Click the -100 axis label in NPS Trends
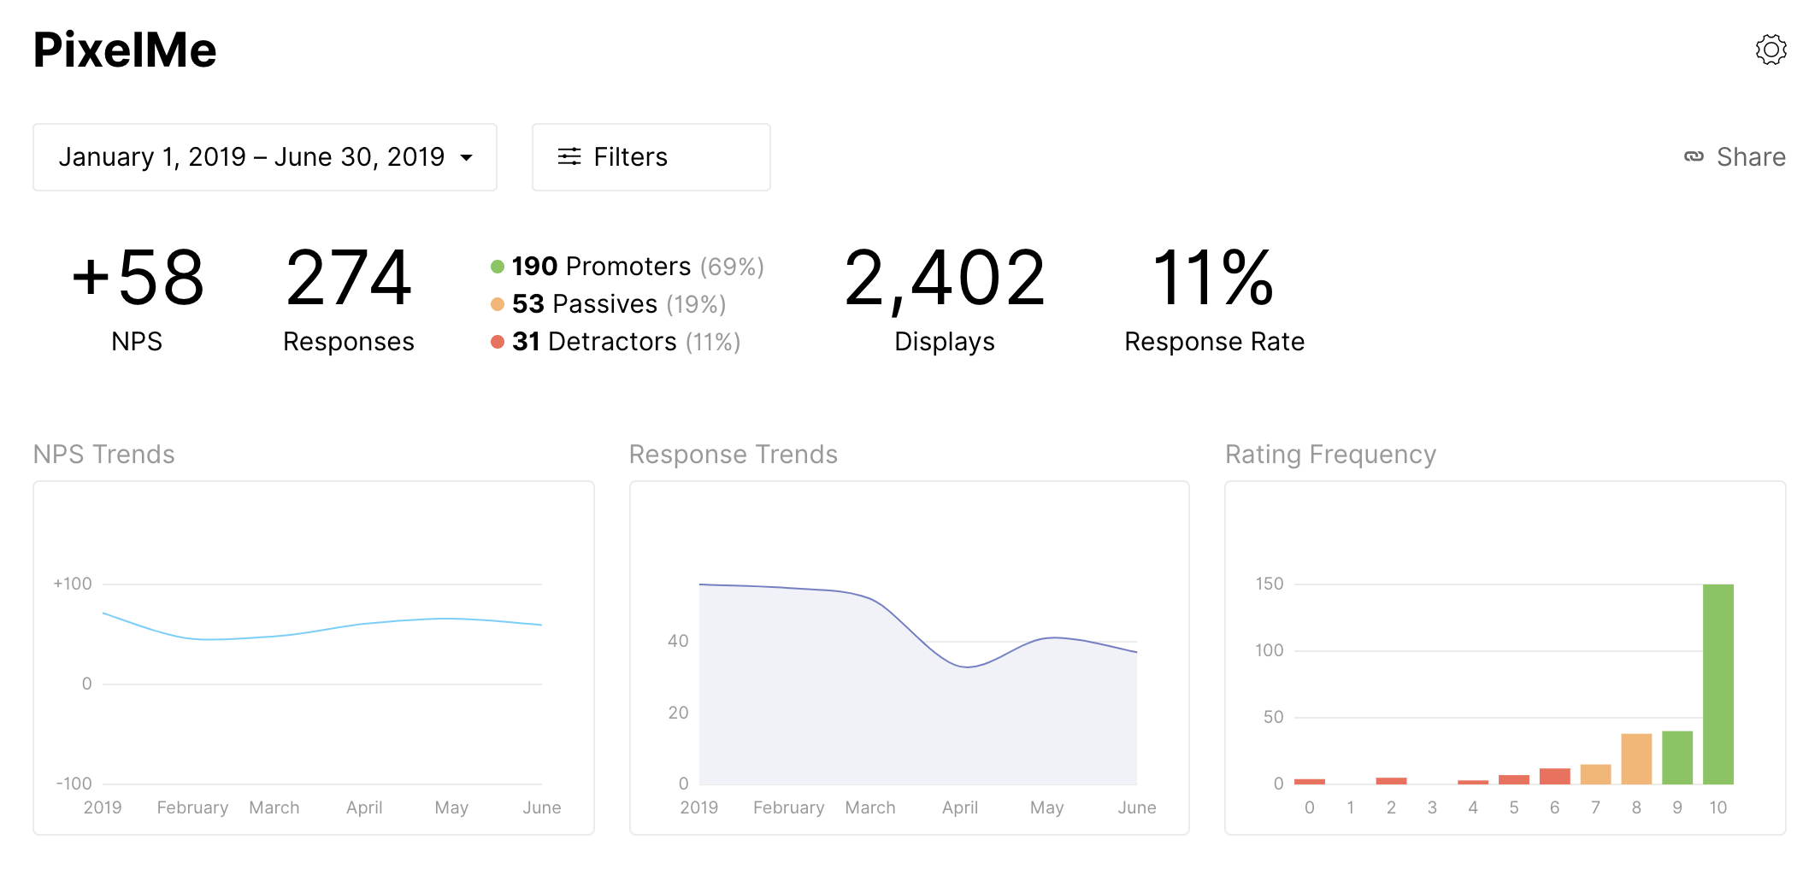This screenshot has width=1809, height=875. [74, 784]
